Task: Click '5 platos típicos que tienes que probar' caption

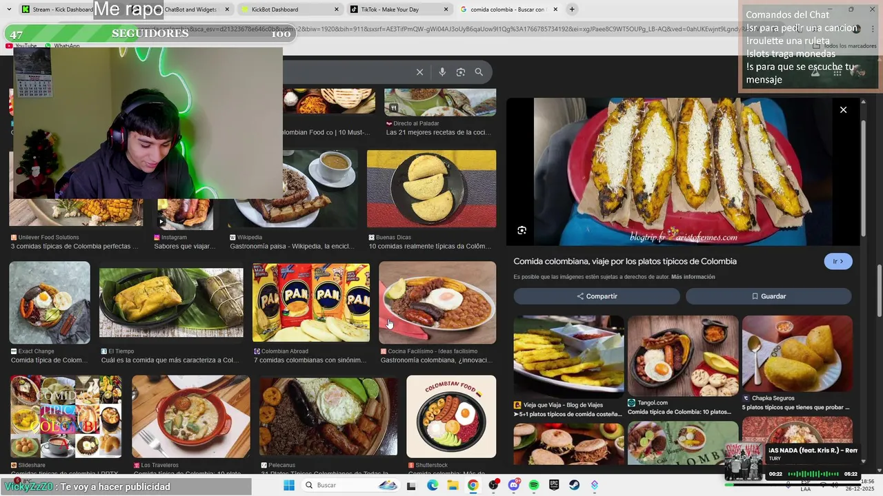Action: click(796, 408)
